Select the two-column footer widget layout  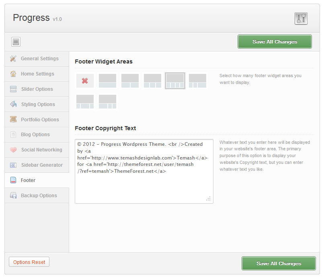pos(130,81)
